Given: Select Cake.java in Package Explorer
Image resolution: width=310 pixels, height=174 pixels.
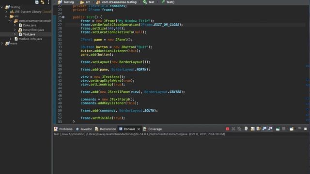Looking at the screenshot, I should (x=30, y=25).
